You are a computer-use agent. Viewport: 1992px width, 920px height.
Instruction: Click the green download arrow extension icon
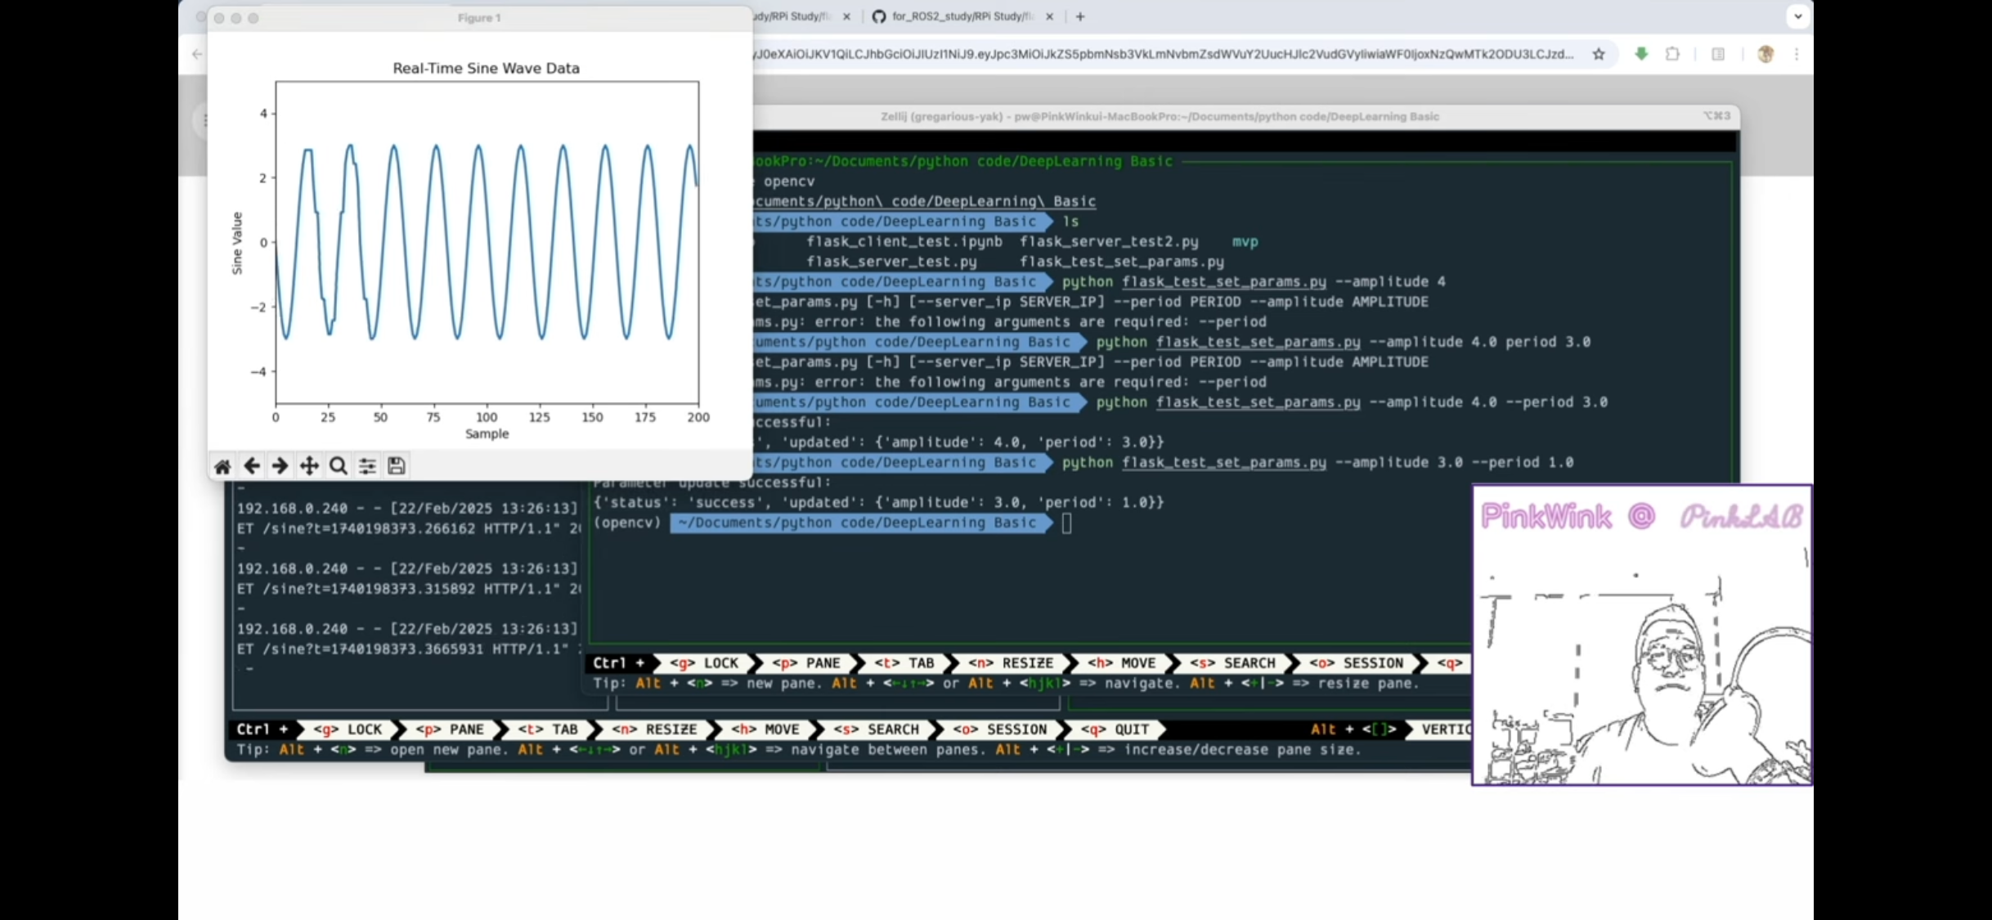(x=1641, y=54)
